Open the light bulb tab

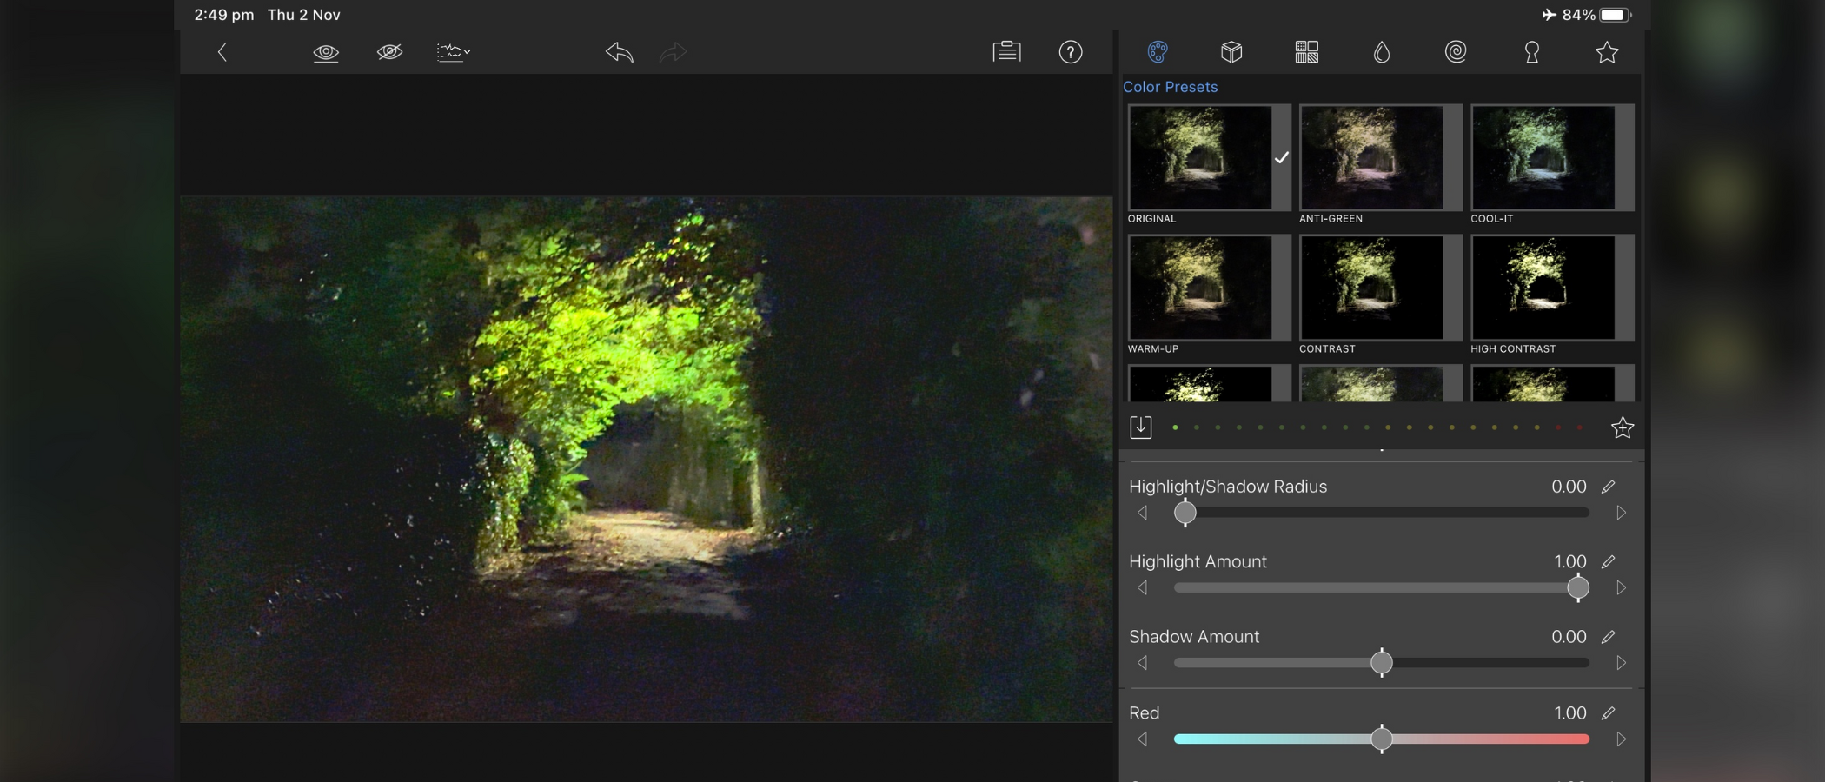[x=1532, y=52]
